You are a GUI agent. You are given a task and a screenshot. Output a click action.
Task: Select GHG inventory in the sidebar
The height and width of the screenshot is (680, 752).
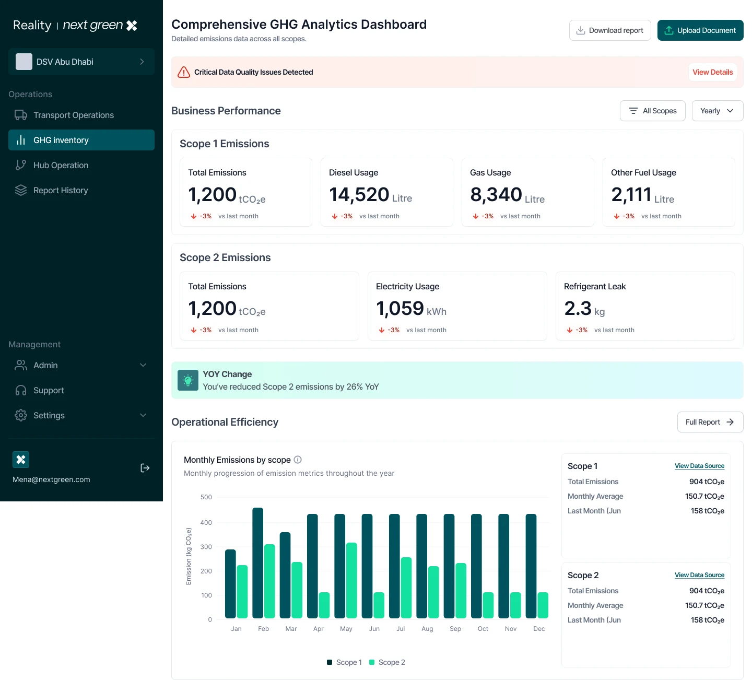[x=81, y=140]
